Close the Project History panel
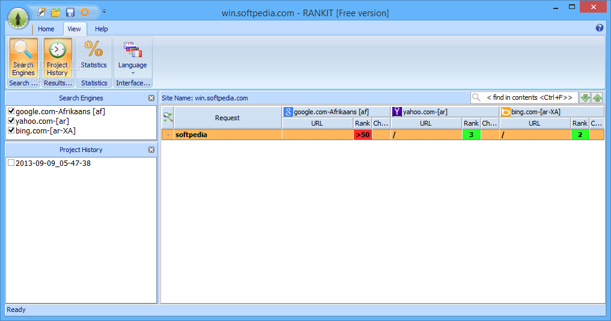Screen dimensions: 611x321 151,150
